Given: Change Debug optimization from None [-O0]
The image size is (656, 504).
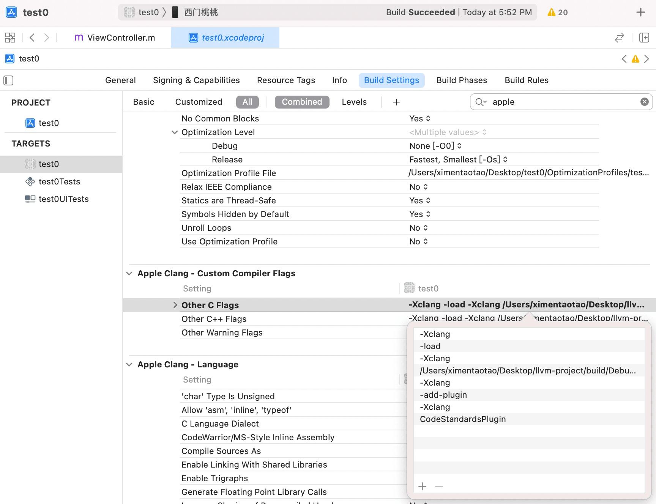Looking at the screenshot, I should (x=435, y=146).
